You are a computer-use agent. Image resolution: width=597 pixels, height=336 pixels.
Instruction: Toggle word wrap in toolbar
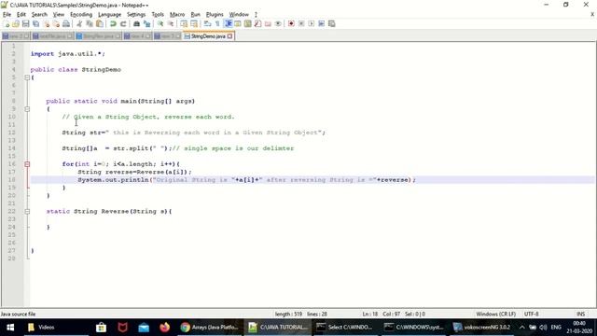(x=207, y=23)
